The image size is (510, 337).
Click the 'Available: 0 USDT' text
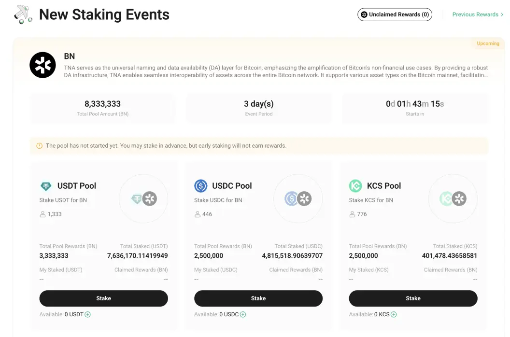(61, 315)
